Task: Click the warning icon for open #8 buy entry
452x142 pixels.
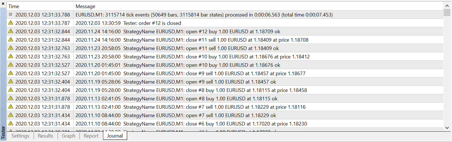Action: click(11, 98)
